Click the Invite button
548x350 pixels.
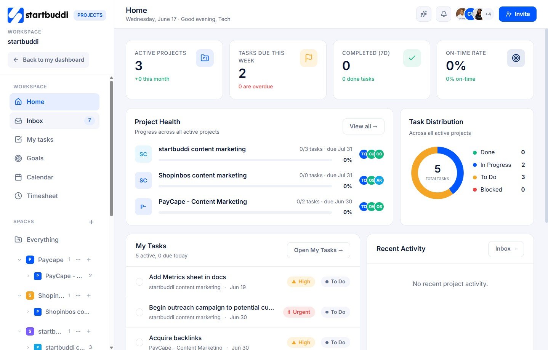click(518, 14)
